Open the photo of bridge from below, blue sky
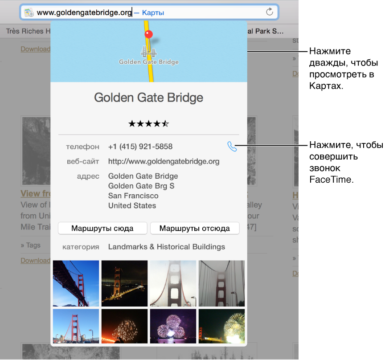The height and width of the screenshot is (360, 385). click(76, 283)
